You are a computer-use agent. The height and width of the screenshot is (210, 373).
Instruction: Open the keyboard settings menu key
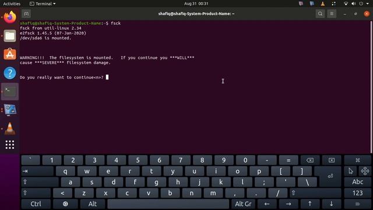(x=357, y=204)
